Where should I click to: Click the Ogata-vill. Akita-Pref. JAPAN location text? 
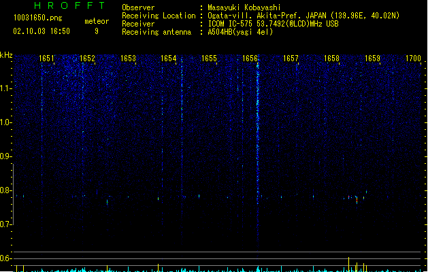pos(303,16)
